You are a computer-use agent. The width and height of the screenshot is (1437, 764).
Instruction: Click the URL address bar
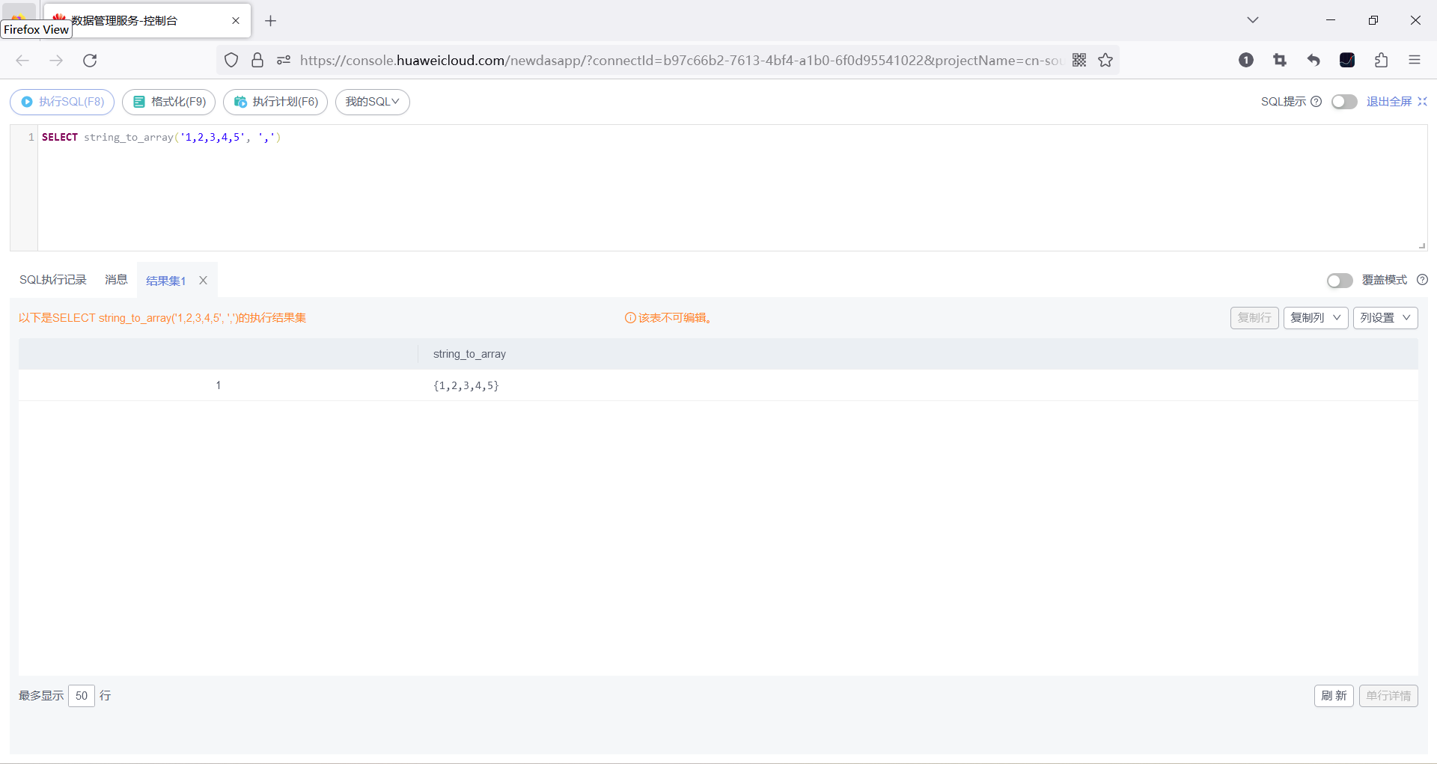[x=680, y=61]
